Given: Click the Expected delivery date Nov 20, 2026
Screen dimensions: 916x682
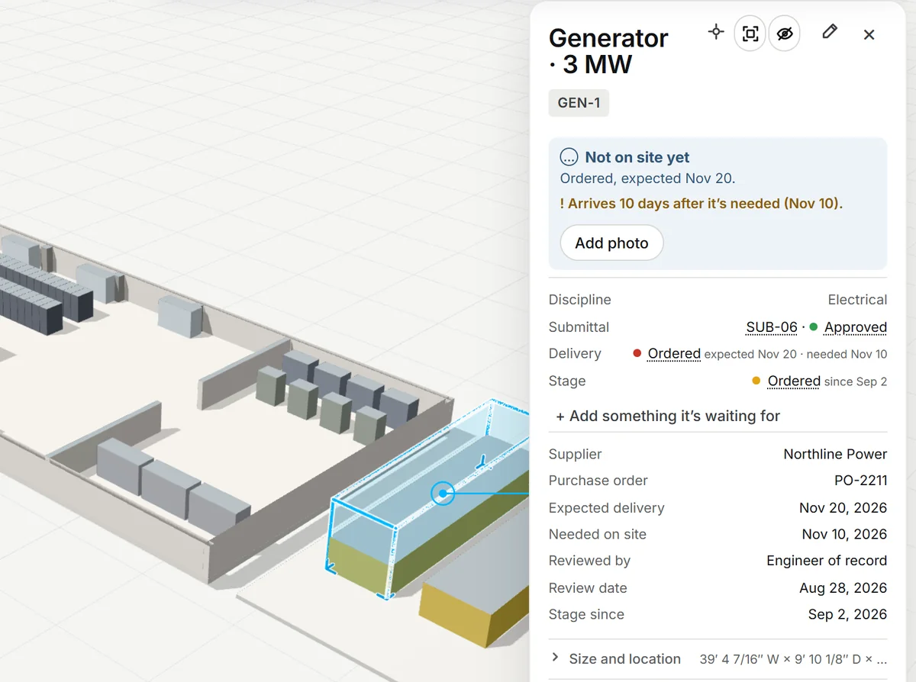Looking at the screenshot, I should (843, 508).
